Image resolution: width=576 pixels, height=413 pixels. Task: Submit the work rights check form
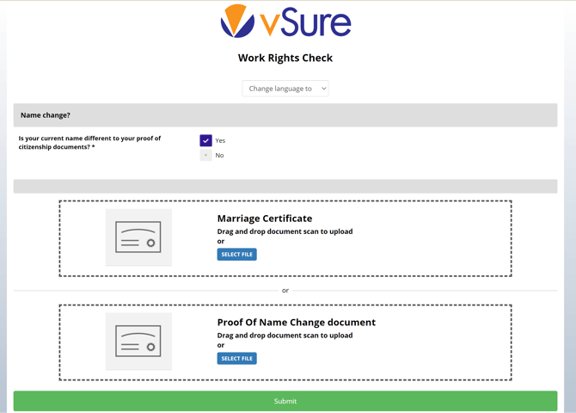(285, 401)
